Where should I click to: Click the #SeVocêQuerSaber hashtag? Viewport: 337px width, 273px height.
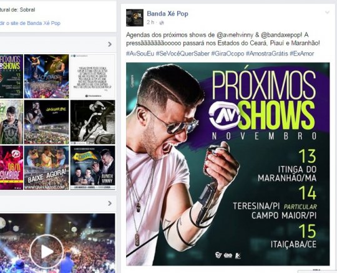183,54
